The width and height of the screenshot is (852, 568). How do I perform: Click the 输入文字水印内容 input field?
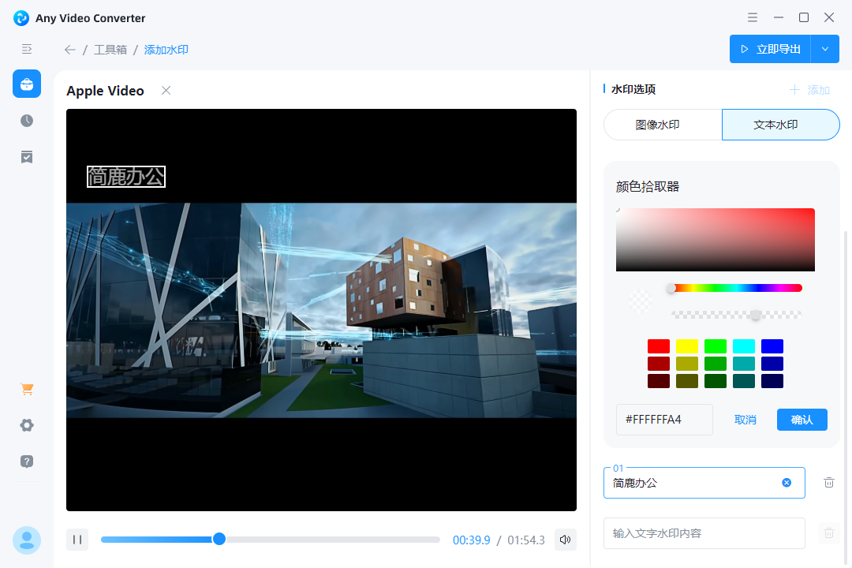pos(704,533)
